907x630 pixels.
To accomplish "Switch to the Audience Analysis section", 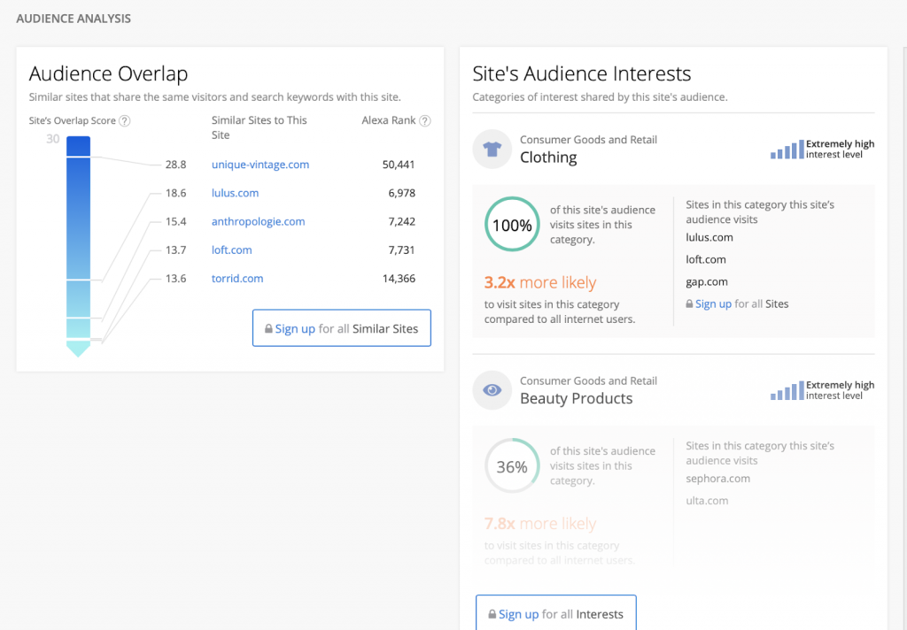I will click(x=74, y=18).
